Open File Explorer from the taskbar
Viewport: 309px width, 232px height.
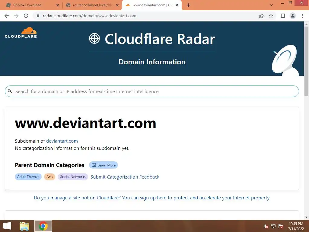point(24,226)
